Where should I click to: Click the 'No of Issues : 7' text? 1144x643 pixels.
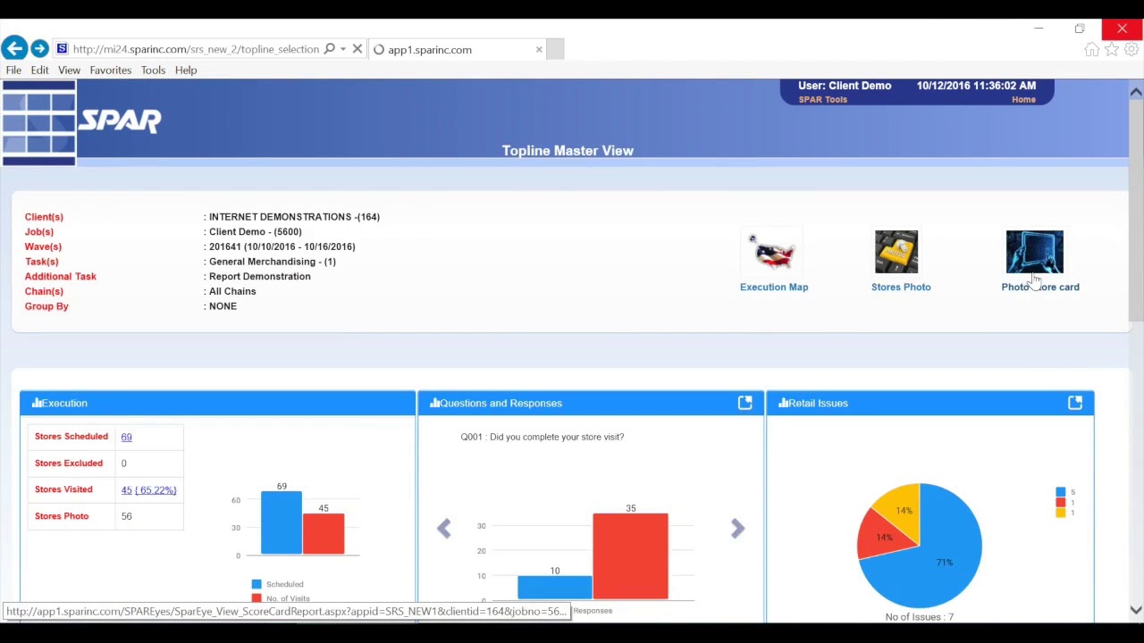920,617
